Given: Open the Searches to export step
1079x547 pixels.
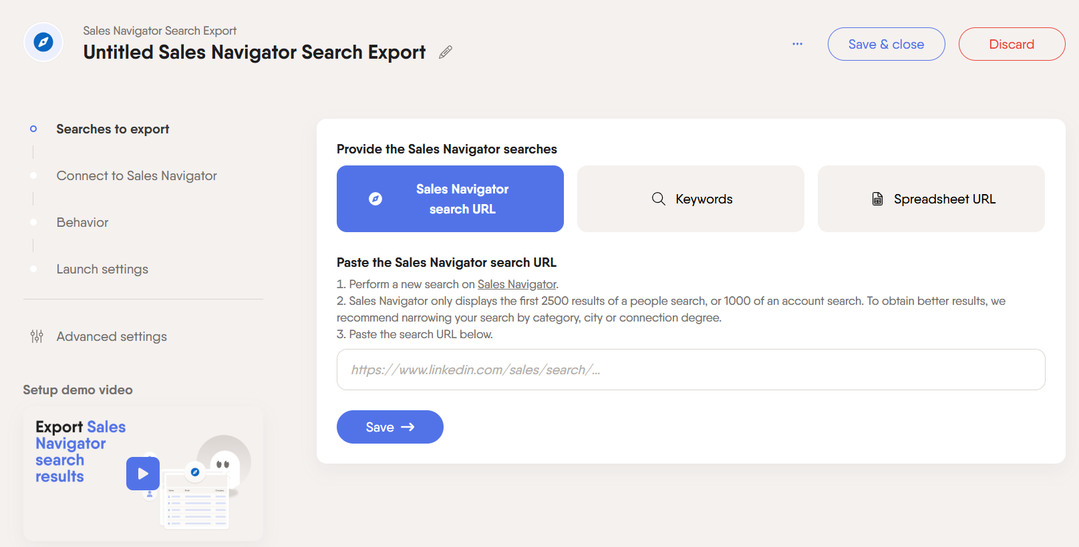Looking at the screenshot, I should 113,129.
